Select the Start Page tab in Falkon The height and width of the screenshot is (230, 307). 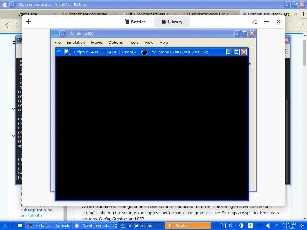click(x=28, y=14)
